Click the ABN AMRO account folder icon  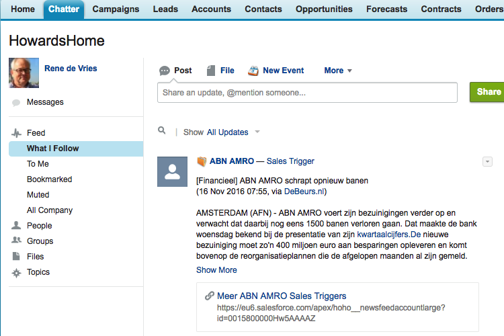202,161
